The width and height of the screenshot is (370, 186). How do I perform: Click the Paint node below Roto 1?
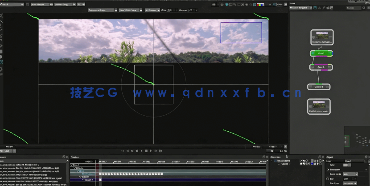320,67
